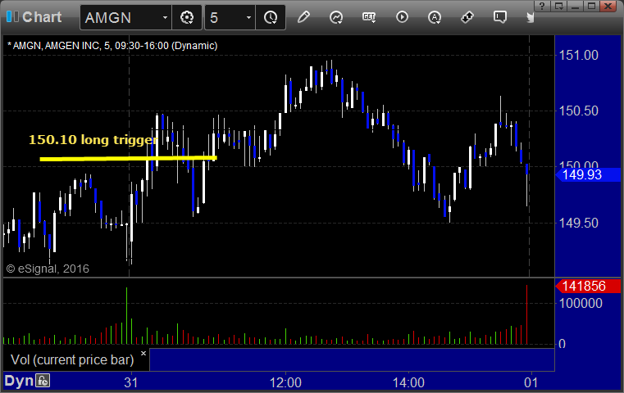Click the Dyn label at bottom left
The width and height of the screenshot is (624, 393).
click(x=19, y=381)
